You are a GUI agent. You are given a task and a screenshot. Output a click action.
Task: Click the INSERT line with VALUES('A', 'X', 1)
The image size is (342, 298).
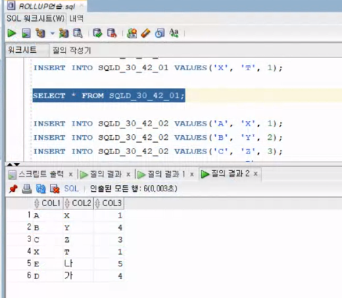[157, 124]
